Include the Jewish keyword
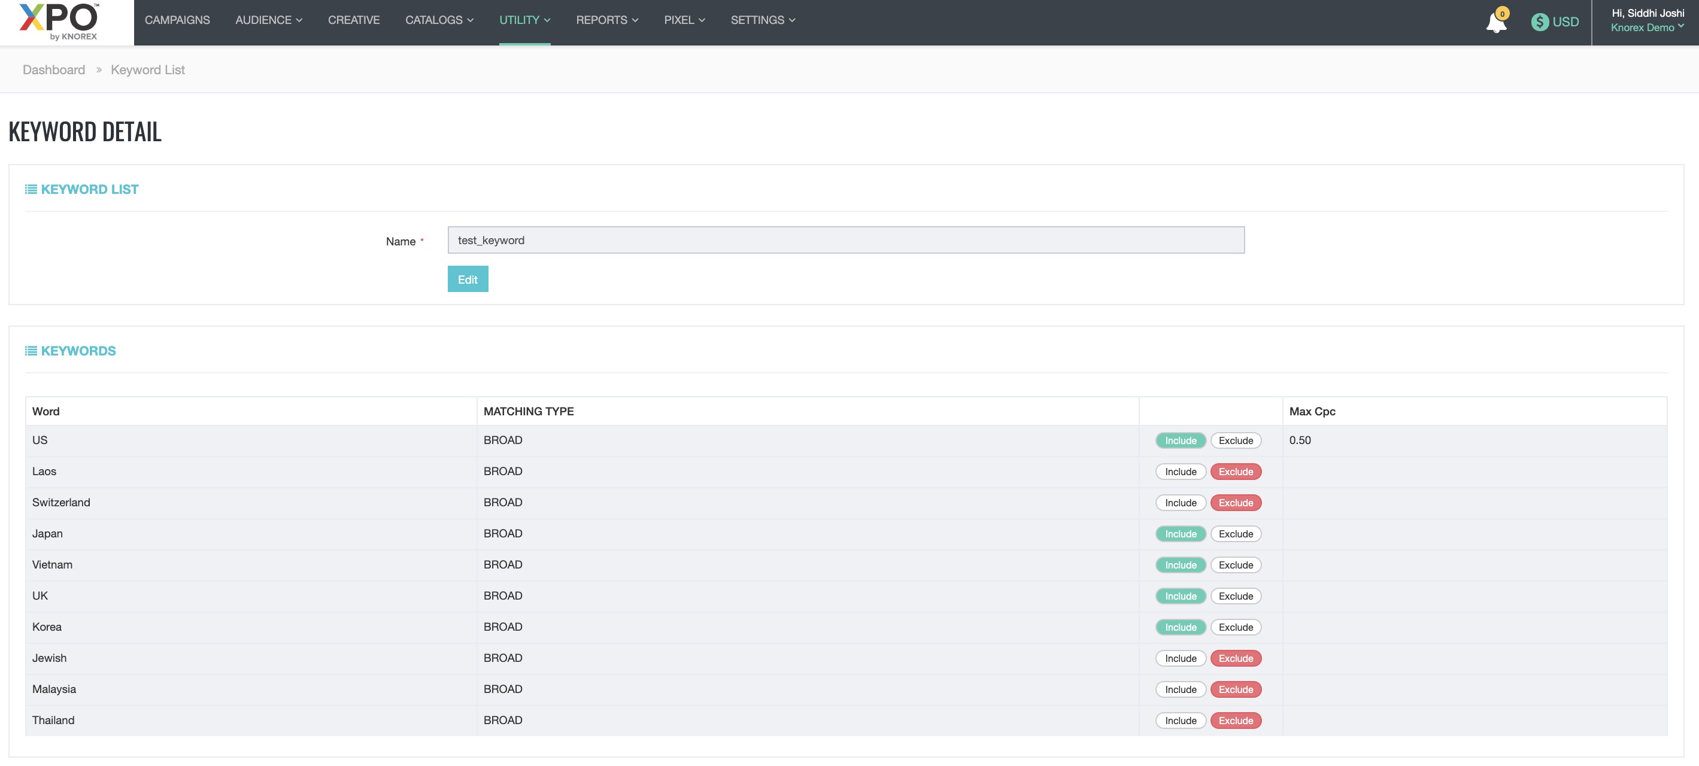Image resolution: width=1699 pixels, height=766 pixels. click(x=1180, y=658)
